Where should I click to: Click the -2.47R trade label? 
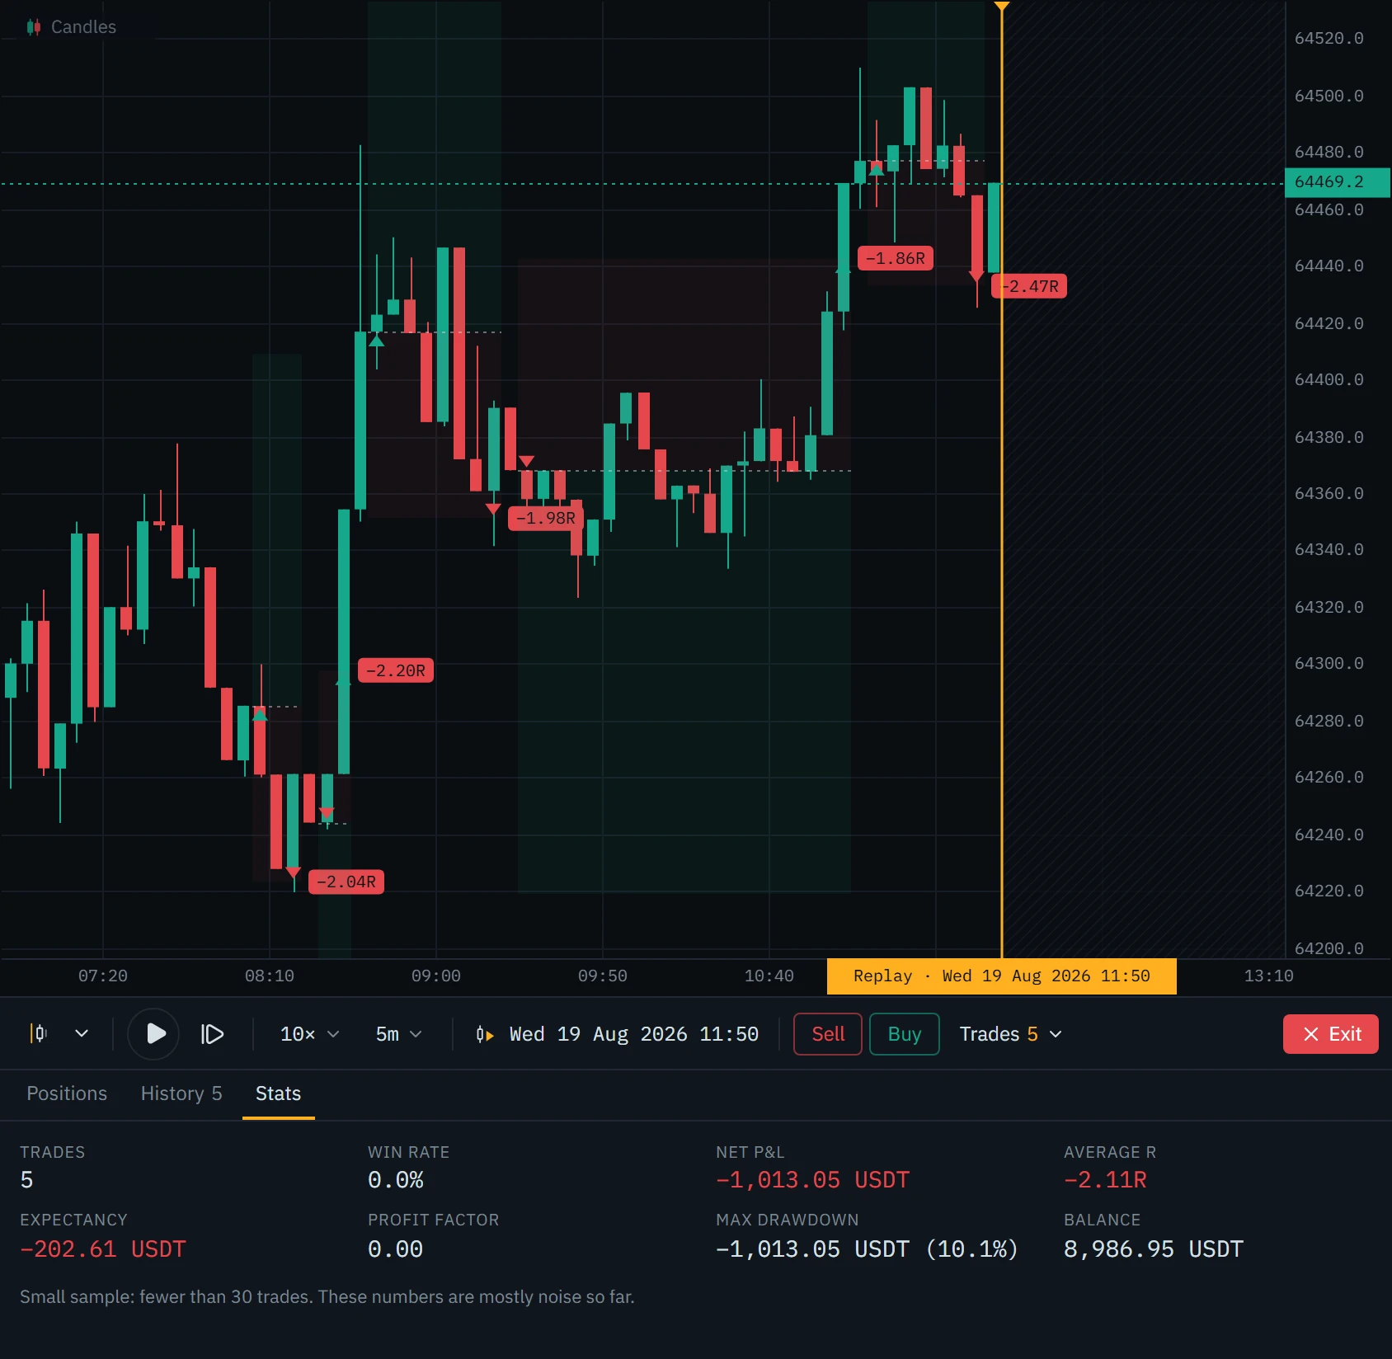[x=1031, y=286]
